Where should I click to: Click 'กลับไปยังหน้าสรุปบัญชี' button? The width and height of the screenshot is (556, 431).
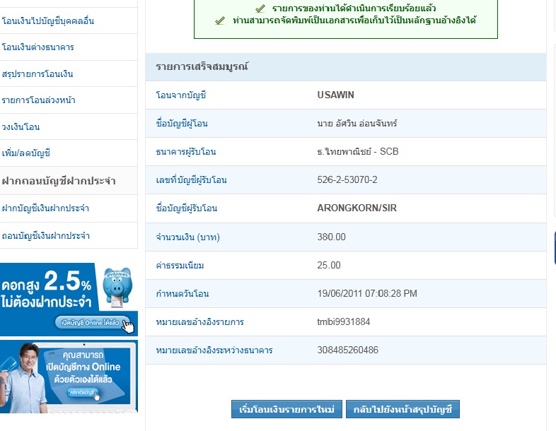tap(407, 409)
